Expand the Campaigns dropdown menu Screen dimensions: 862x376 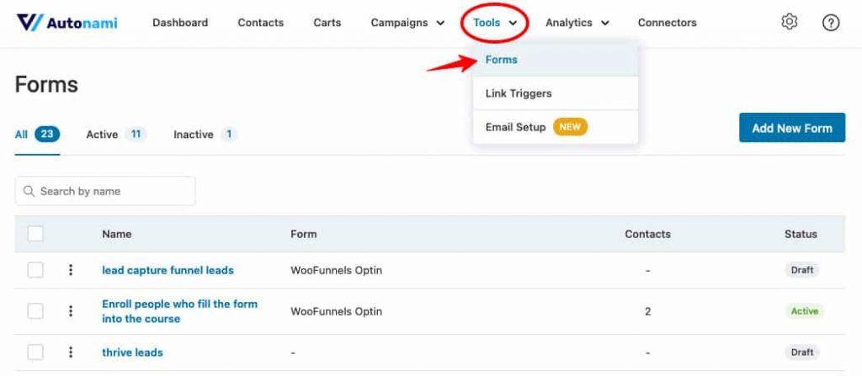(x=407, y=23)
